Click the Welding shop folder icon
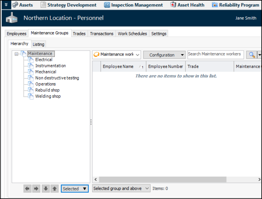This screenshot has width=262, height=199. pos(31,96)
